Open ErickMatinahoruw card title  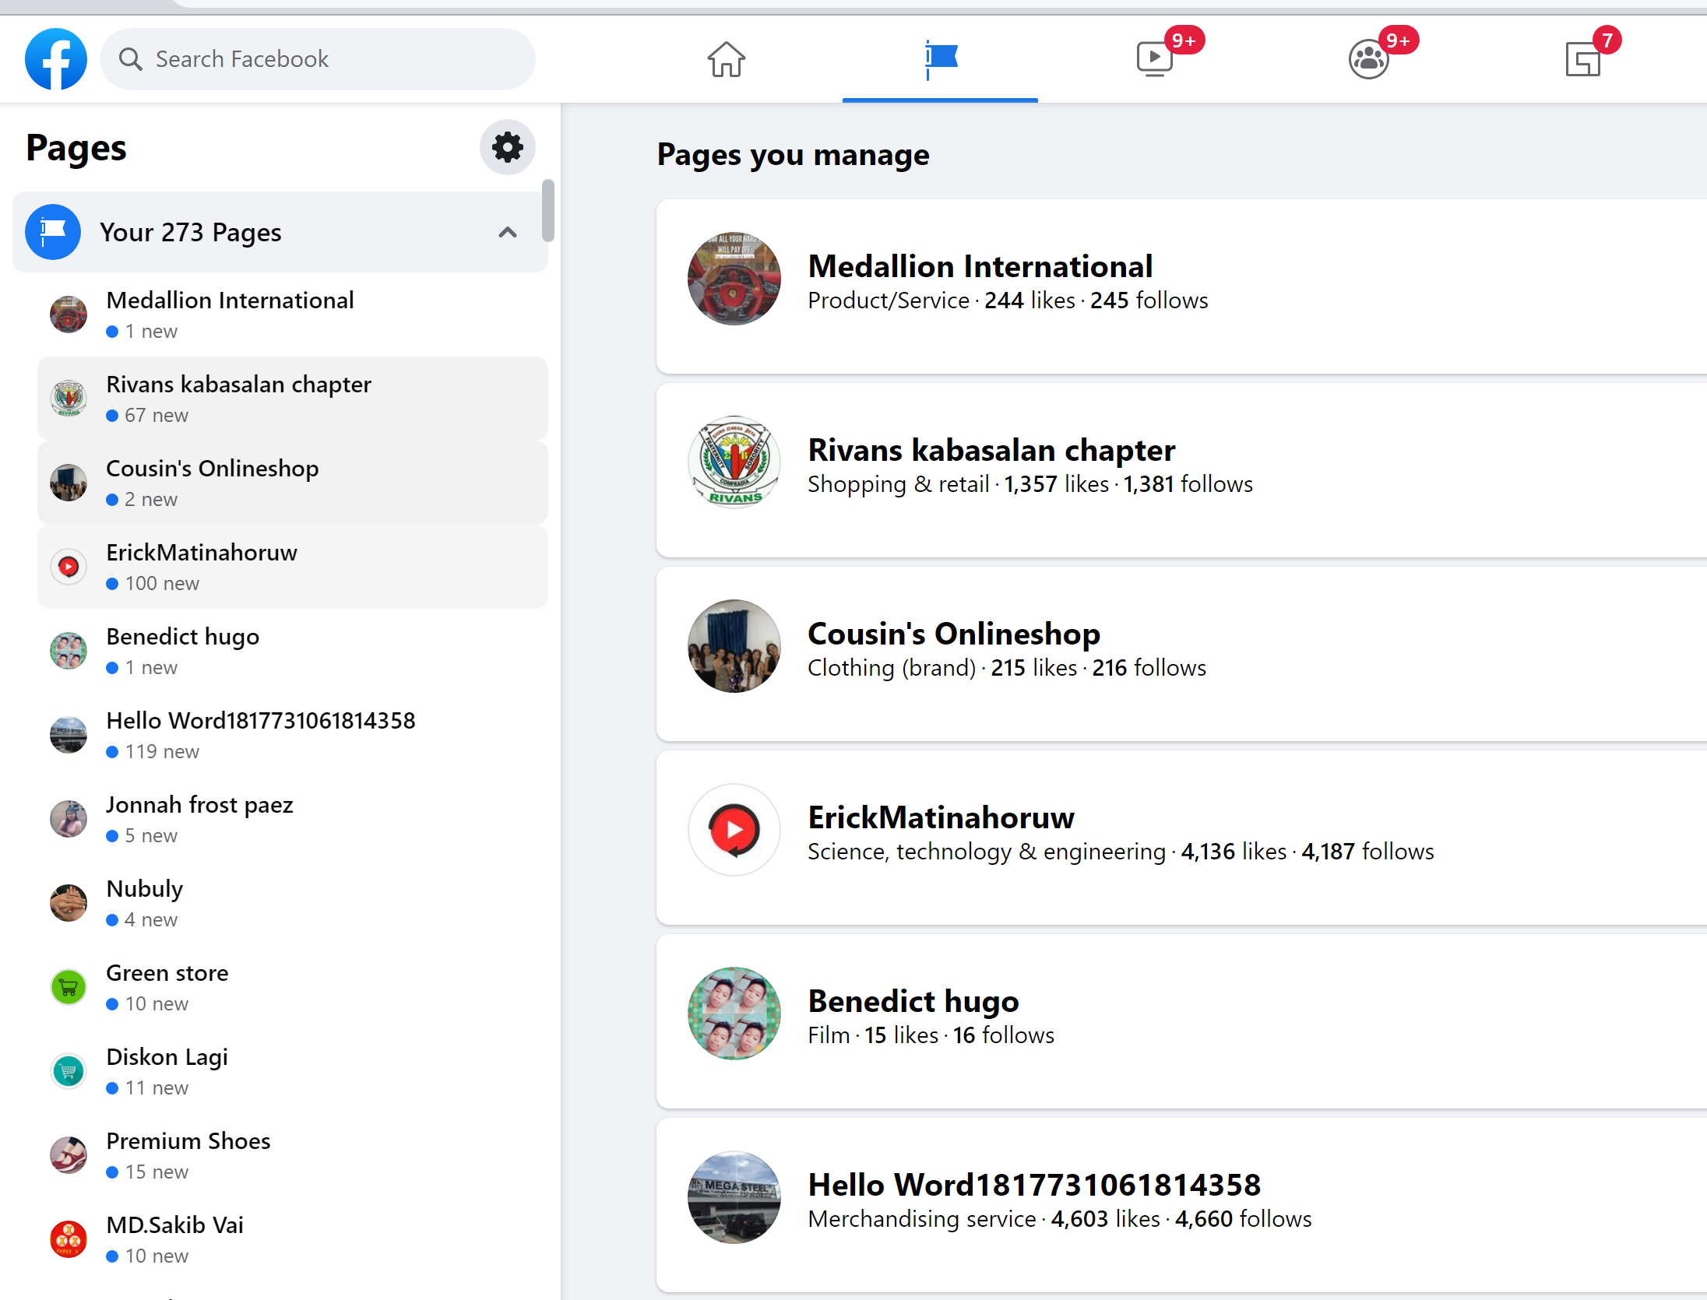click(x=941, y=817)
